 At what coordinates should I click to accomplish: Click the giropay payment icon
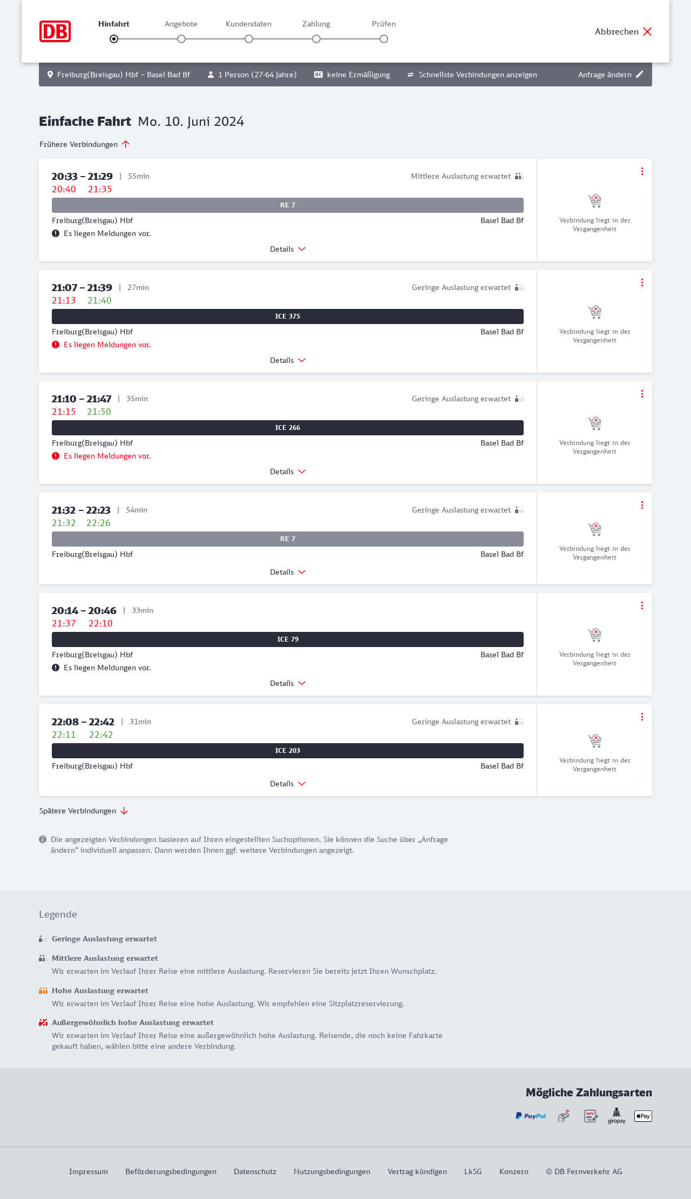point(617,1116)
